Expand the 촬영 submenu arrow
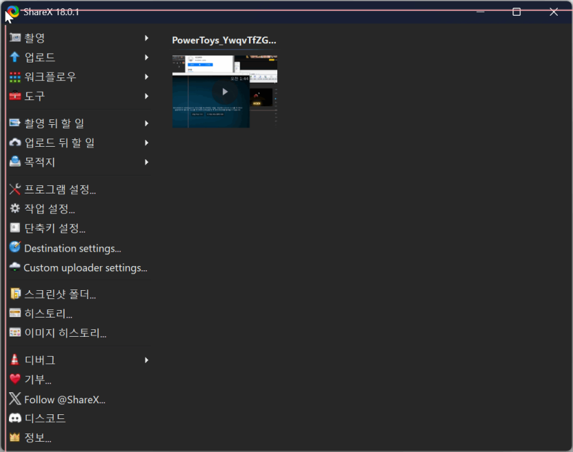The image size is (573, 452). 147,38
